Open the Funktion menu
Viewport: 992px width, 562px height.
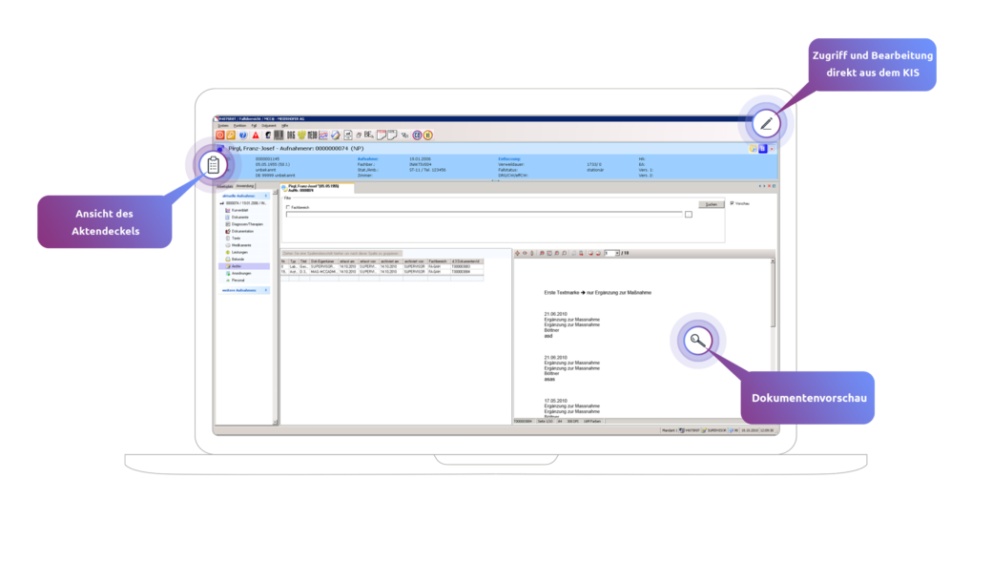click(239, 125)
